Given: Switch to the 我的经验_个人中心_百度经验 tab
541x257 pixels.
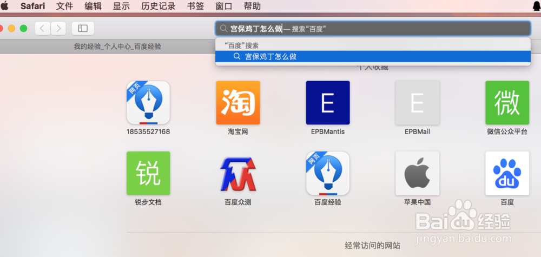Looking at the screenshot, I should tap(117, 47).
